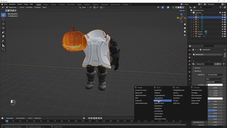Click the viewport pan hand icon
The width and height of the screenshot is (227, 128).
tap(185, 28)
